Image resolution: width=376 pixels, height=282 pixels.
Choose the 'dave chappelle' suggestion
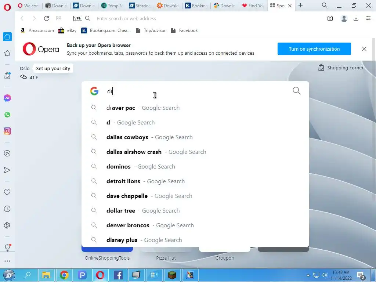[195, 196]
